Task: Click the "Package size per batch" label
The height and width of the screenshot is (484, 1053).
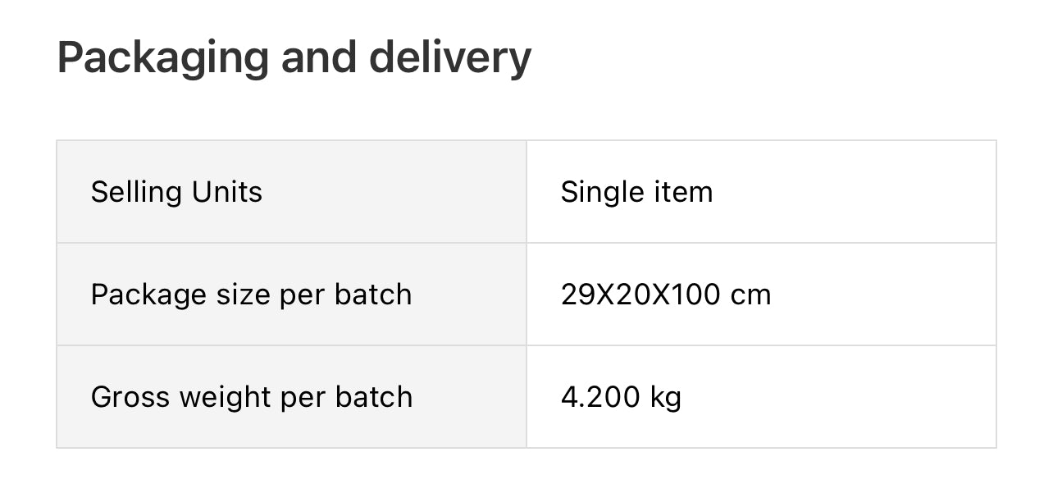Action: 251,295
